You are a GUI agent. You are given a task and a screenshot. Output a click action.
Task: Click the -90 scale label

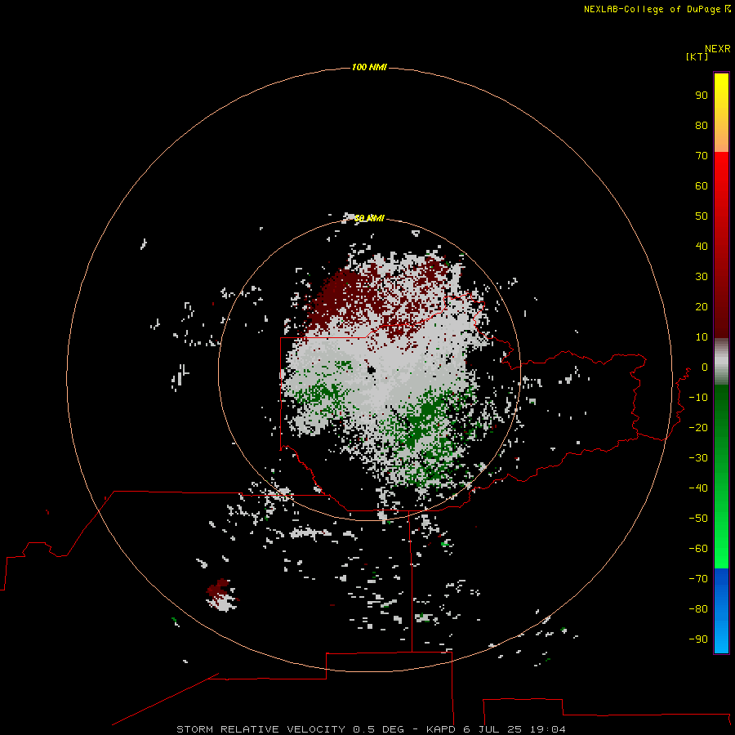pos(698,639)
